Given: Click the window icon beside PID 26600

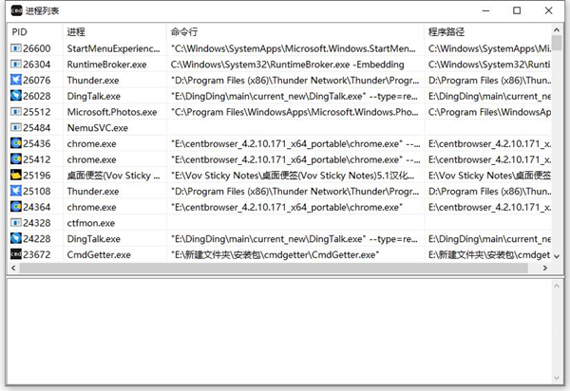Looking at the screenshot, I should point(15,48).
